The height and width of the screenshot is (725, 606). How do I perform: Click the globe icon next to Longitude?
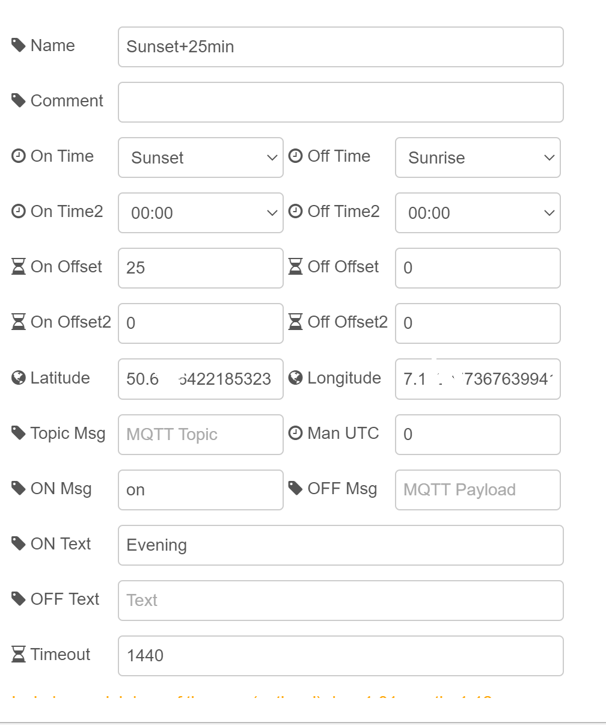295,377
